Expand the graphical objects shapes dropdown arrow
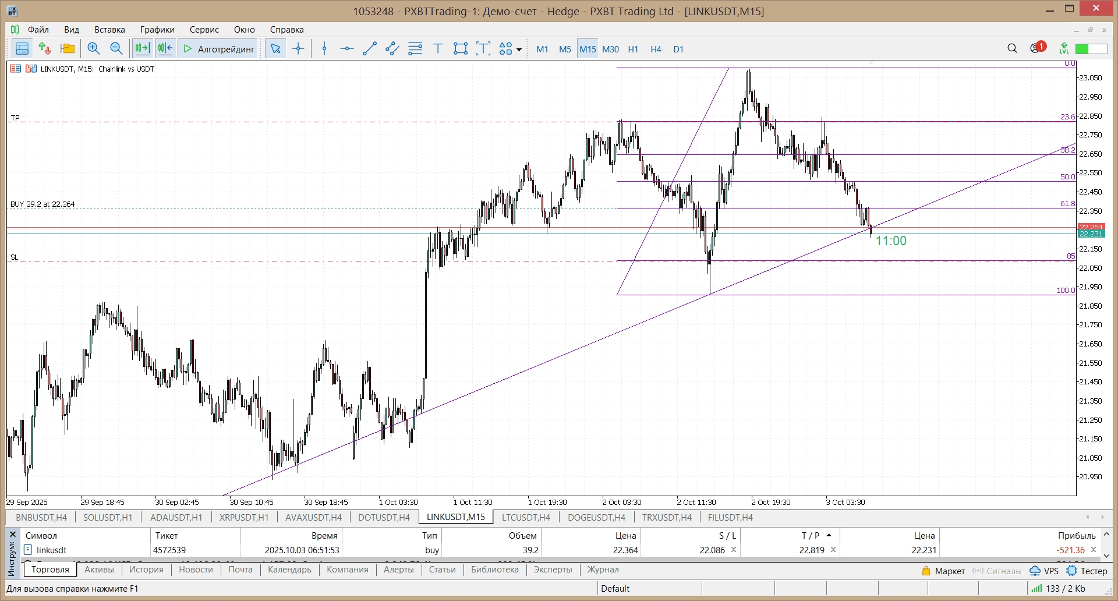This screenshot has width=1118, height=601. [x=519, y=50]
